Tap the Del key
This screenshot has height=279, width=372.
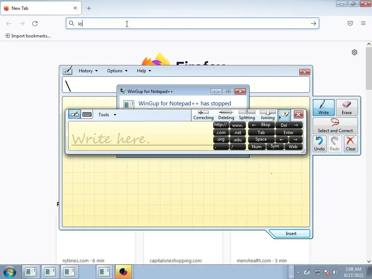pyautogui.click(x=289, y=125)
